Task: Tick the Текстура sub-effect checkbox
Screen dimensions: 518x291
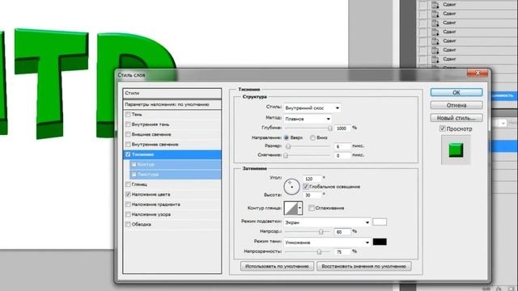Action: (x=134, y=175)
